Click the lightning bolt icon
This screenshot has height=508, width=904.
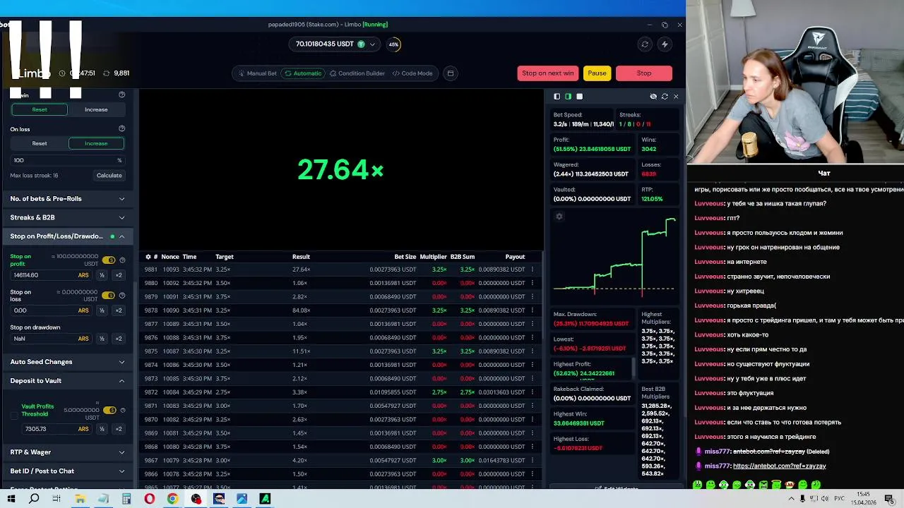664,44
